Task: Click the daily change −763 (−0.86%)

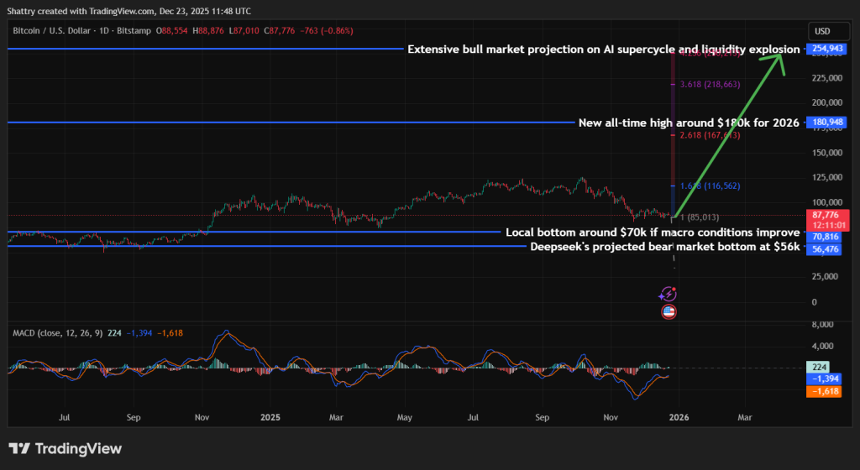Action: 327,31
